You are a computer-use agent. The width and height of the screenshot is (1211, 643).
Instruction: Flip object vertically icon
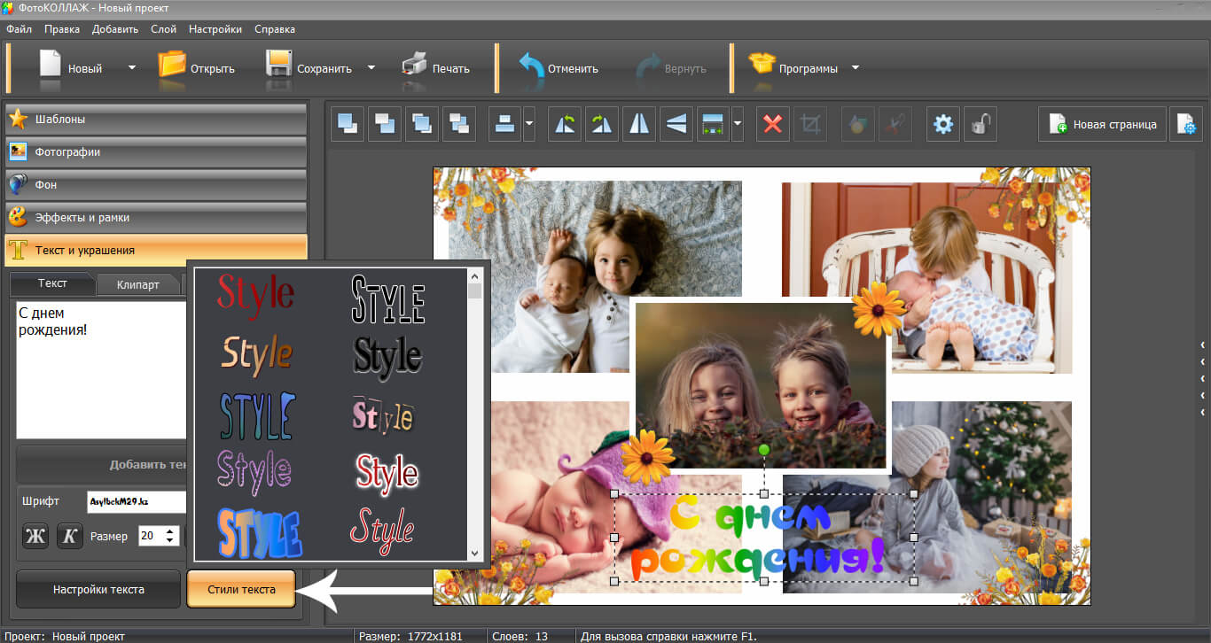(676, 124)
